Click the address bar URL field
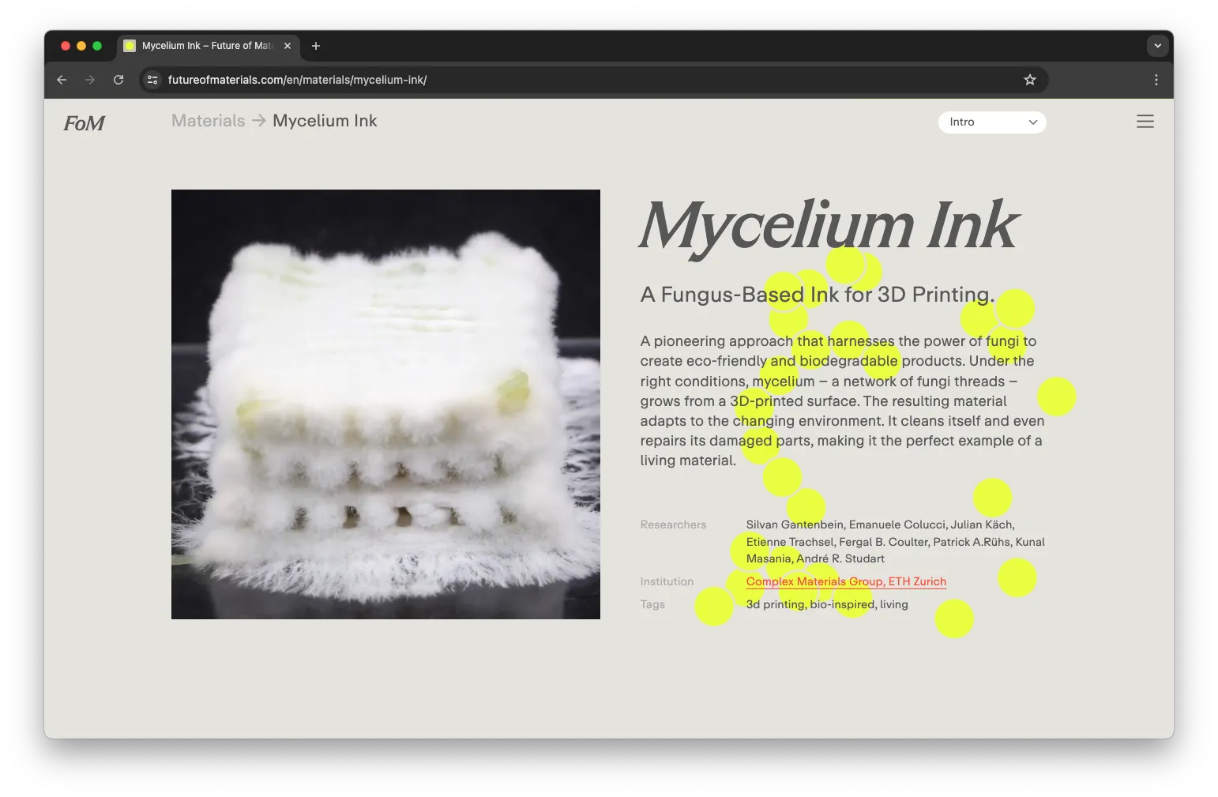 tap(553, 80)
